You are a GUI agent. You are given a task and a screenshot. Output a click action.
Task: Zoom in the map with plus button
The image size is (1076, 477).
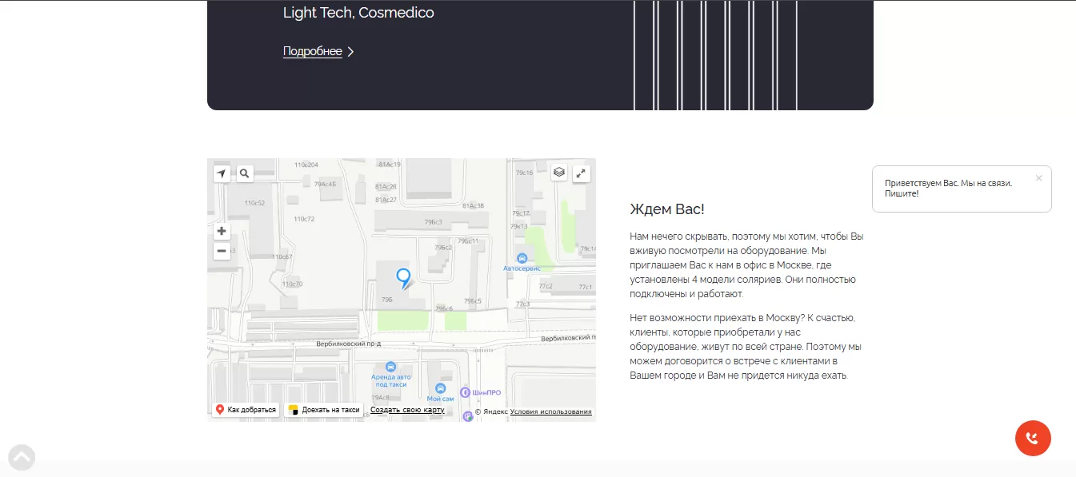[x=222, y=232]
